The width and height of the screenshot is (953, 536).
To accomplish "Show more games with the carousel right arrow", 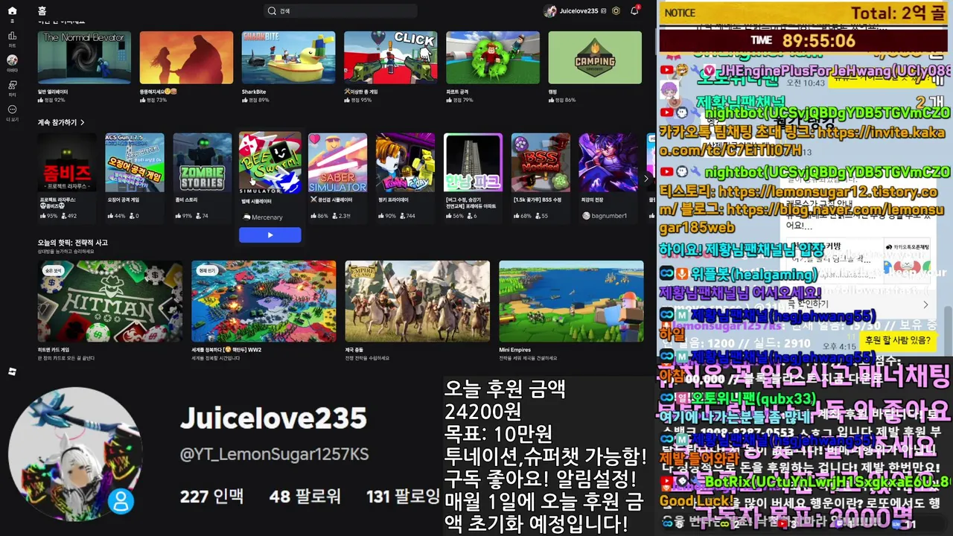I will click(x=646, y=178).
